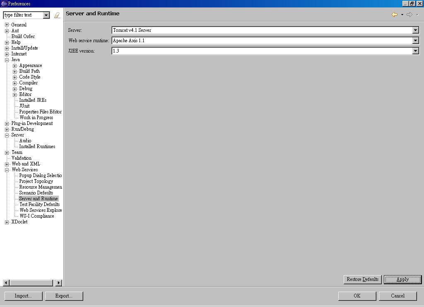Open the Forward history dropdown arrow
This screenshot has width=424, height=307.
click(417, 15)
